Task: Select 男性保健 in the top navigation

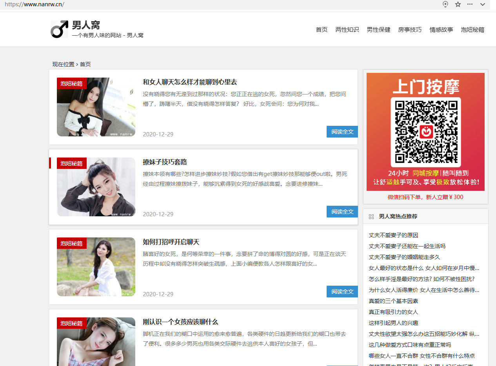Action: 378,30
